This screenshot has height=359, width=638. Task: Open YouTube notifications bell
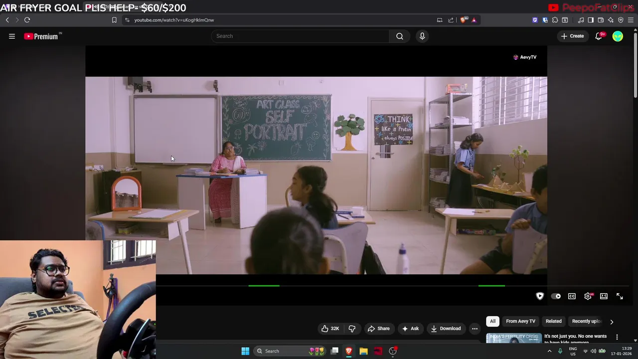[x=599, y=36]
